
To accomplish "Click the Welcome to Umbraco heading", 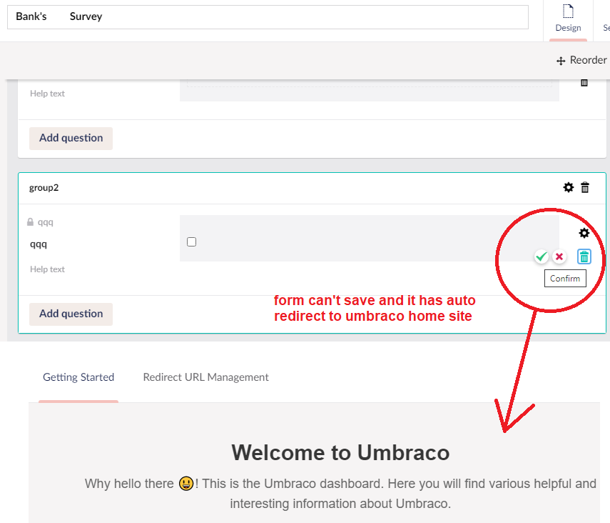I will coord(340,452).
